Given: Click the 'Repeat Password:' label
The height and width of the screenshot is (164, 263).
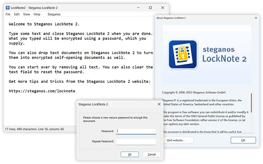Looking at the screenshot, I should point(103,141).
